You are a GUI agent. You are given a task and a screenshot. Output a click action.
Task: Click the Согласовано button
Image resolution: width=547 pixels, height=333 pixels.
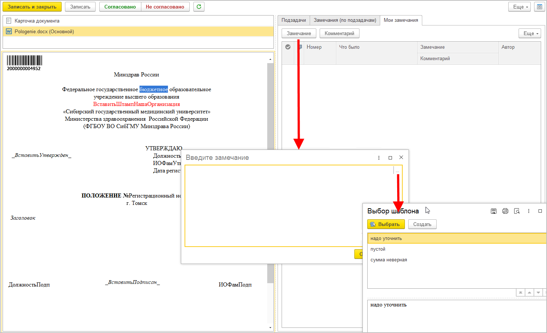point(120,7)
